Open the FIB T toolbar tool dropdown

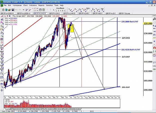[102, 10]
